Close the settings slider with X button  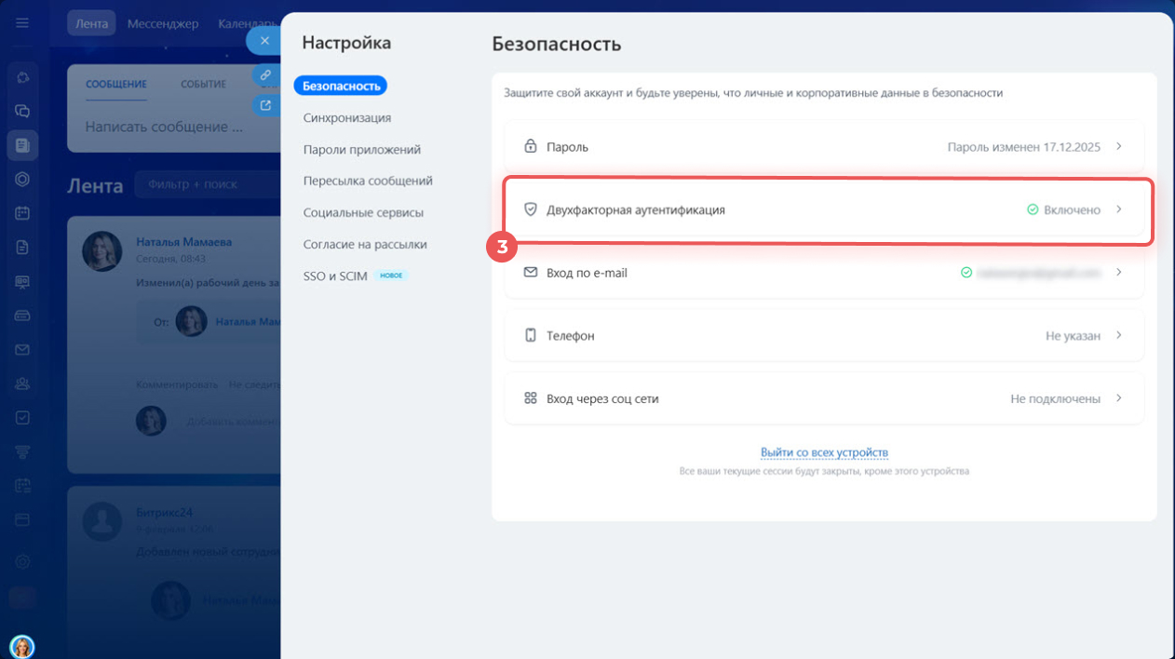click(264, 41)
